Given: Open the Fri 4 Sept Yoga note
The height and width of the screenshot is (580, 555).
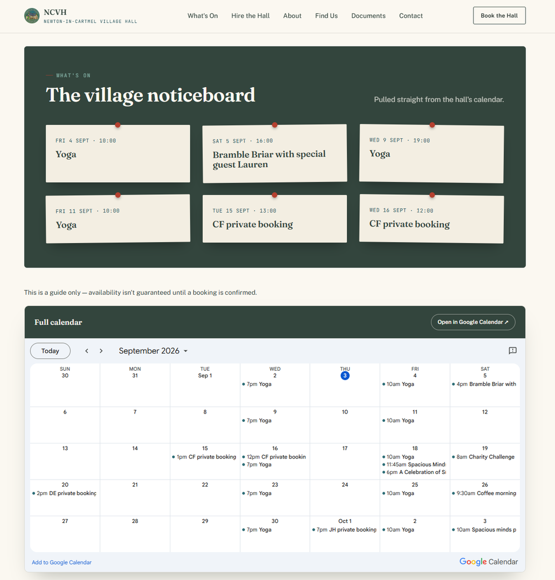Looking at the screenshot, I should (x=118, y=154).
